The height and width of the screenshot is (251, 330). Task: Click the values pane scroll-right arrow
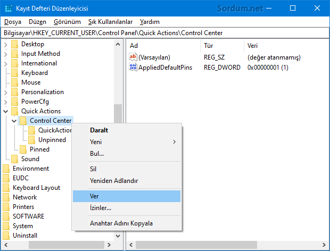324,245
